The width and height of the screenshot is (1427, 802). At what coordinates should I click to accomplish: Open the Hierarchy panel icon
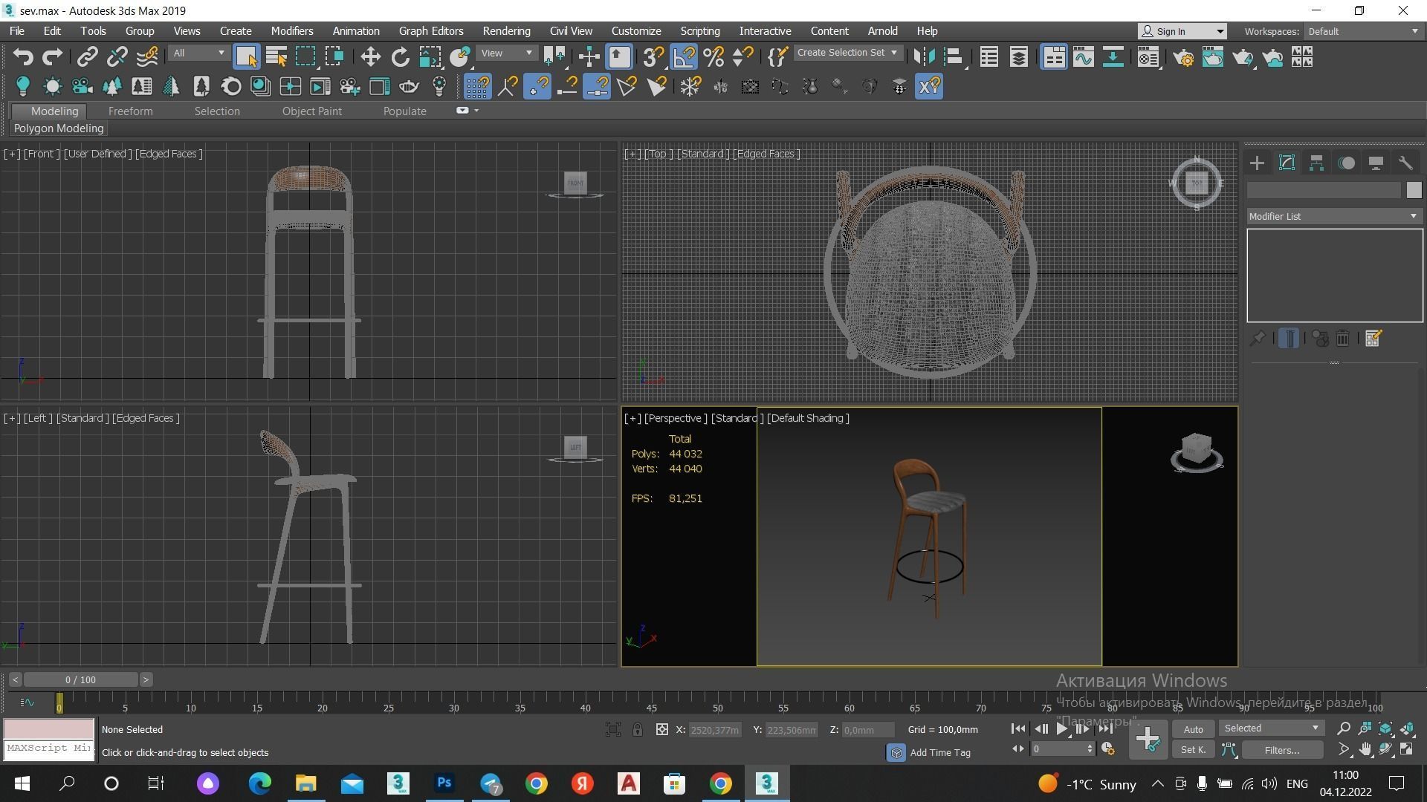click(x=1316, y=163)
